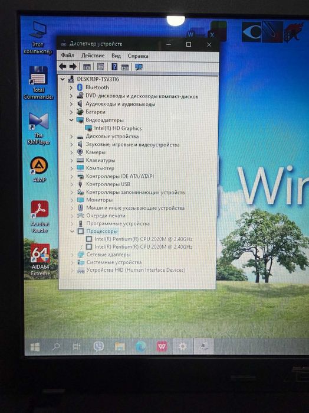Click the Help question-mark toolbar icon
The width and height of the screenshot is (309, 413).
point(114,67)
